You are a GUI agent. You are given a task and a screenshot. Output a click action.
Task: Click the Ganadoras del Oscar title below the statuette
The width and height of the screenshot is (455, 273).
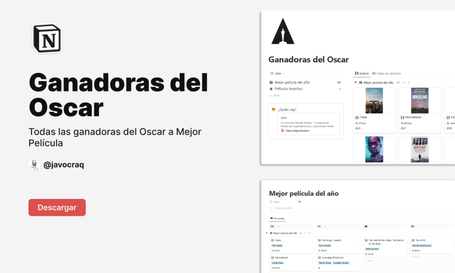(308, 59)
